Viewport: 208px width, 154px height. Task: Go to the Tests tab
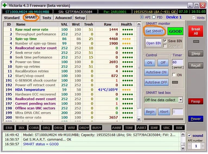[x=46, y=18]
